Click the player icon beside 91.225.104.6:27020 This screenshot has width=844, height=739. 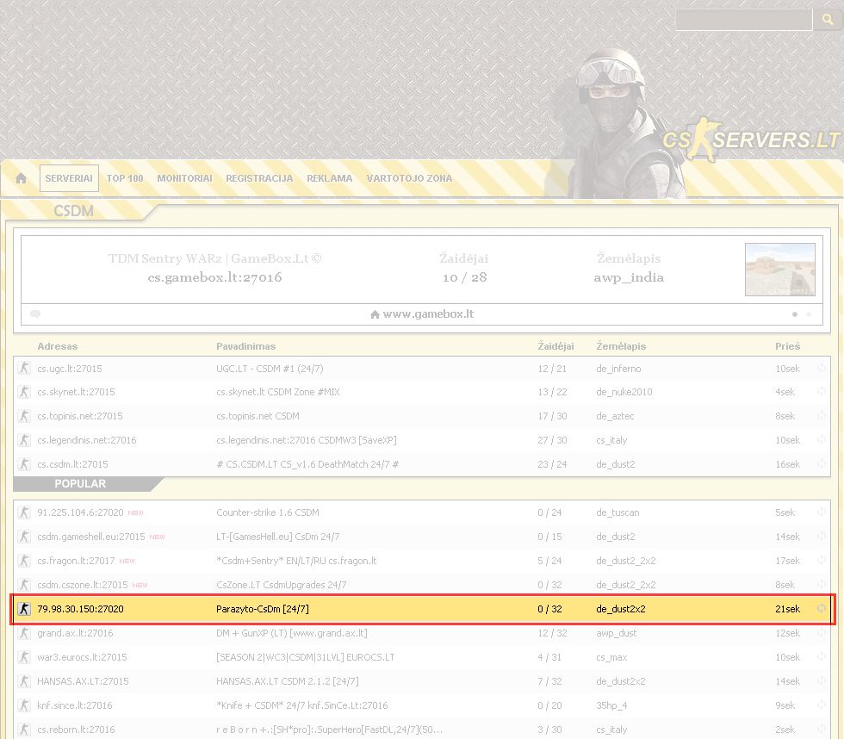point(24,512)
